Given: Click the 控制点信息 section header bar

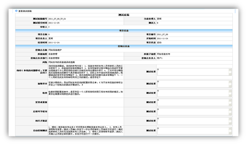Looking at the screenshot, I should coord(124,46).
